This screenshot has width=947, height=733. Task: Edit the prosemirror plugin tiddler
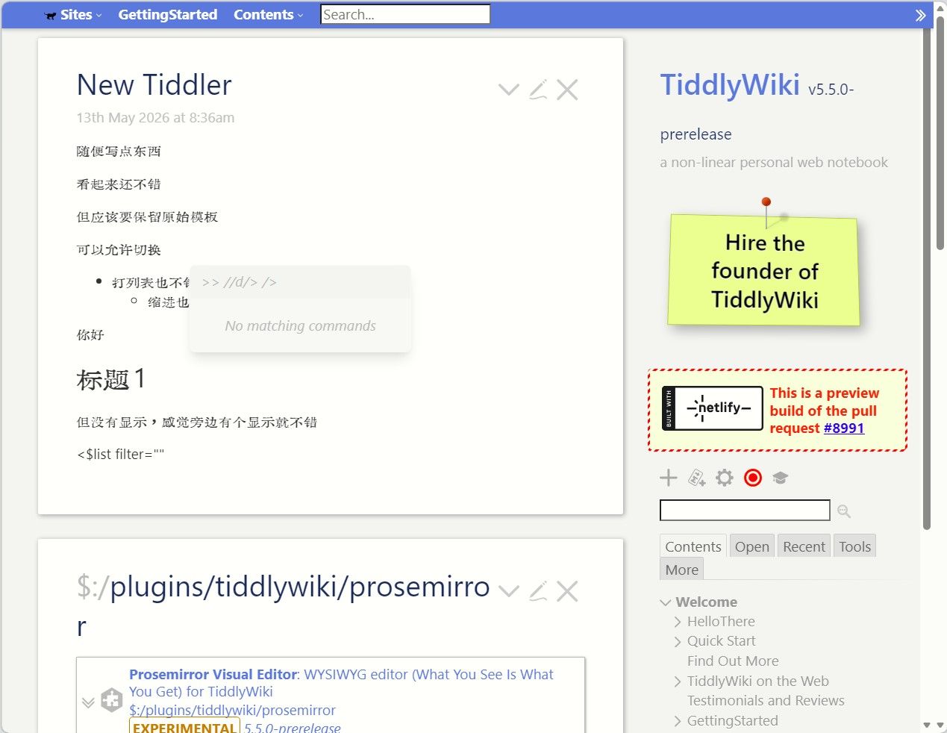click(538, 591)
